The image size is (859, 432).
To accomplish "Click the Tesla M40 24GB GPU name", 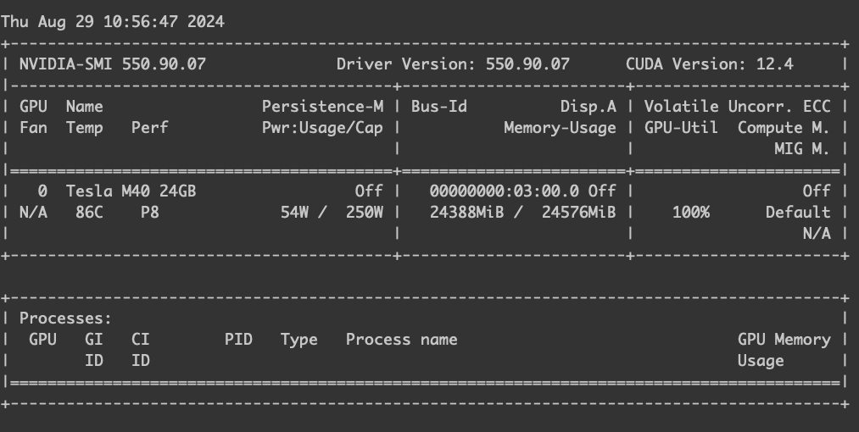I will click(131, 191).
